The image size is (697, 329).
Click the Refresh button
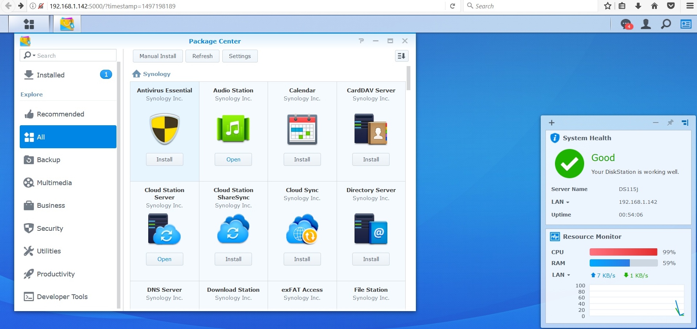[x=202, y=56]
